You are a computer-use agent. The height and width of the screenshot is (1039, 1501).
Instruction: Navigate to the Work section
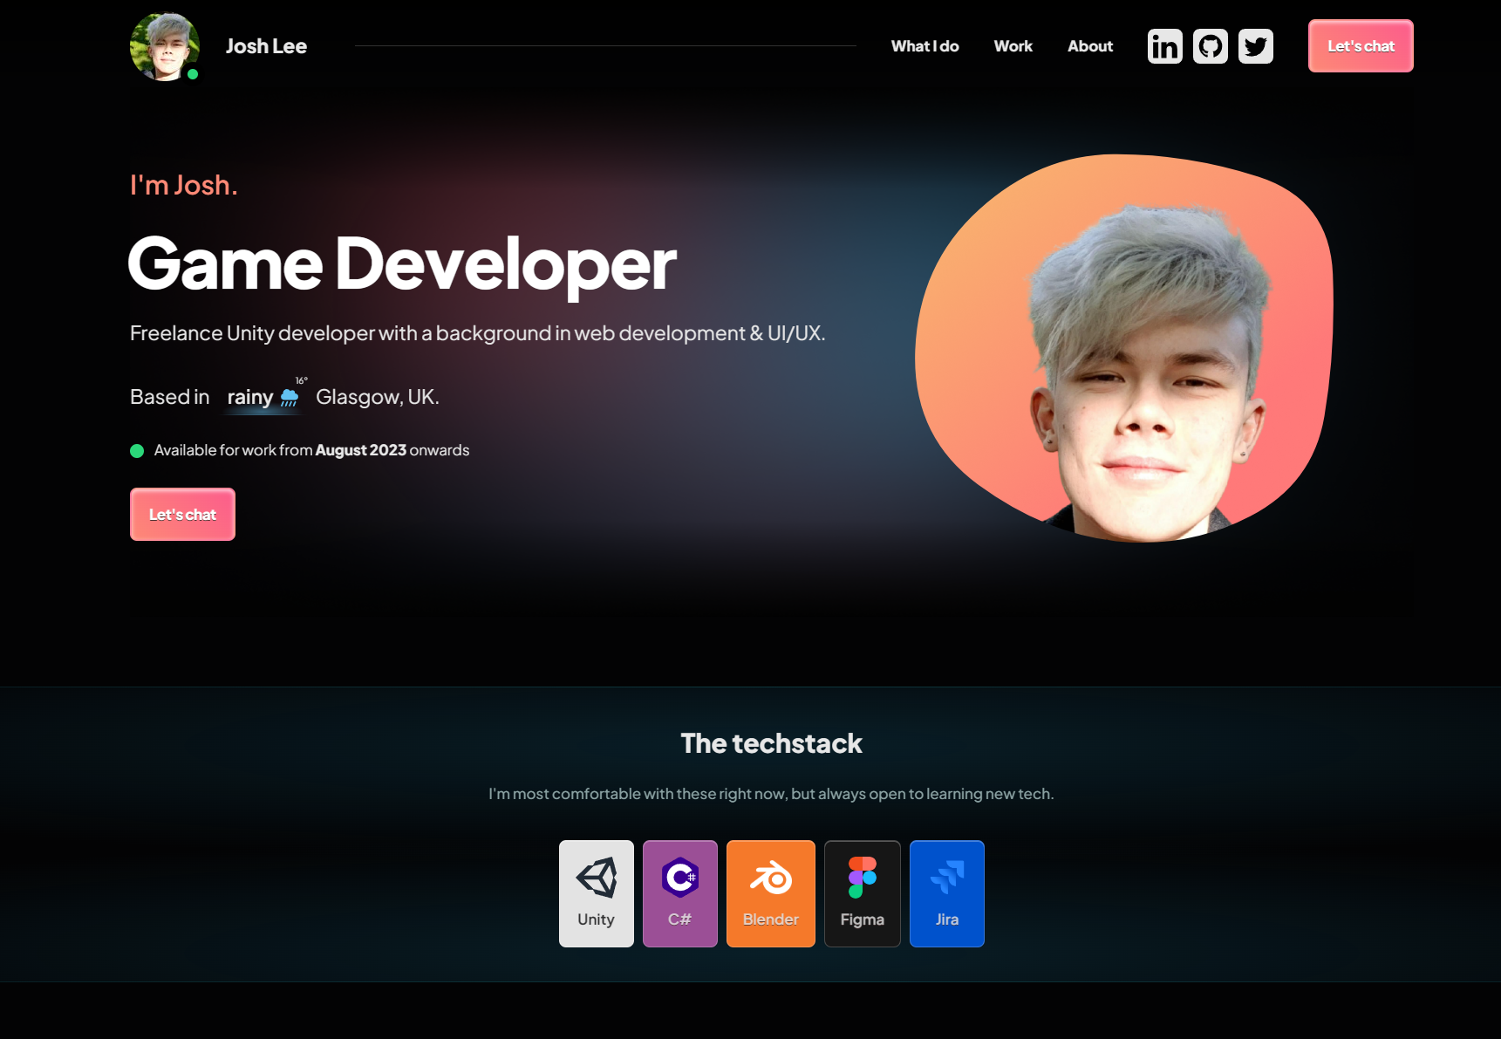tap(1013, 46)
